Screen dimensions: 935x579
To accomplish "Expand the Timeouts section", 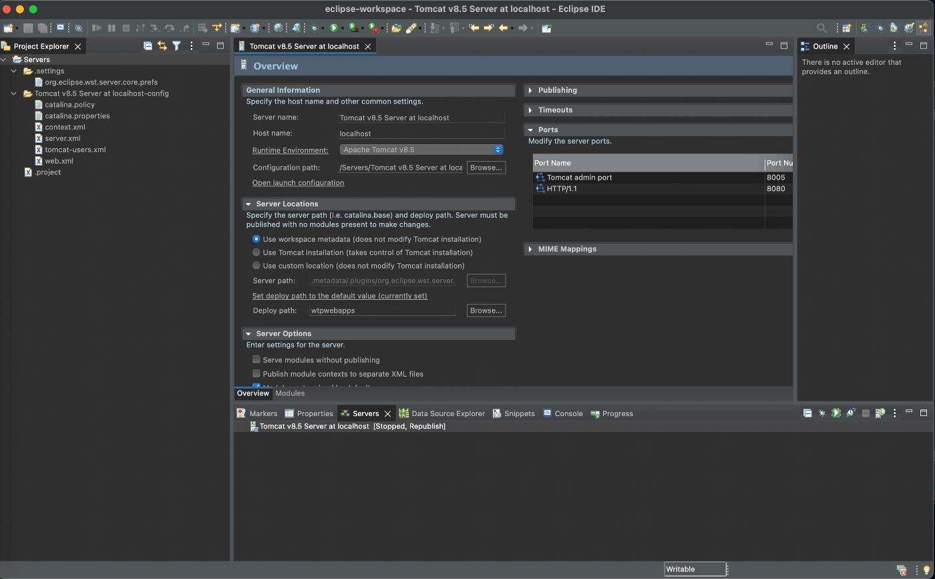I will (x=530, y=110).
